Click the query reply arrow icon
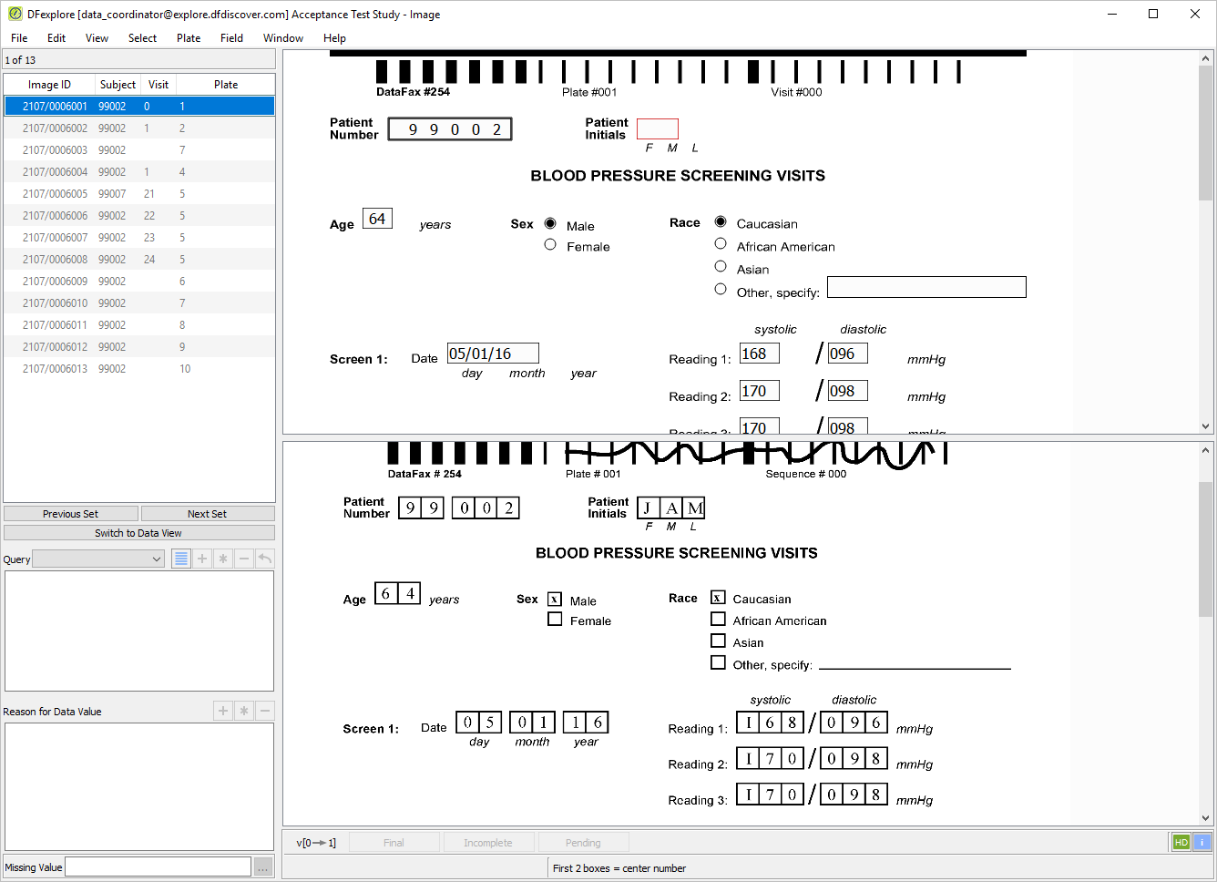Screen dimensions: 1217x882 [x=265, y=559]
